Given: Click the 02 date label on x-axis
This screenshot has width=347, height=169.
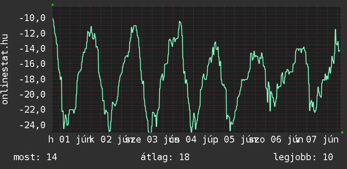Looking at the screenshot, I should coord(106,140).
